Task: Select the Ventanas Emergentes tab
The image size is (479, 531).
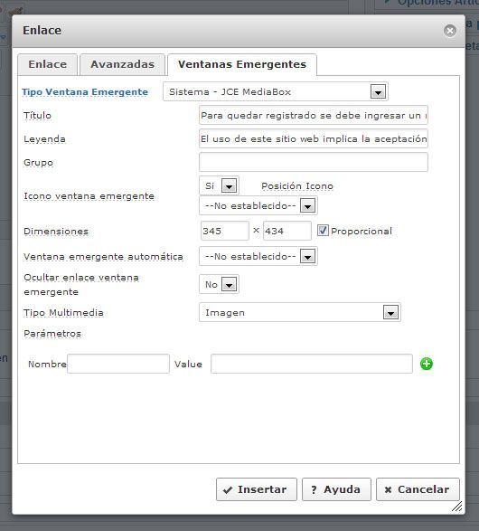Action: [242, 64]
